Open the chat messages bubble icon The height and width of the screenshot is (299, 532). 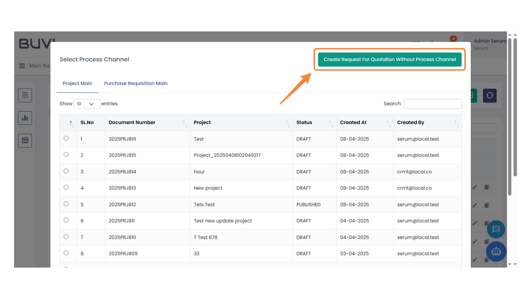pos(496,229)
